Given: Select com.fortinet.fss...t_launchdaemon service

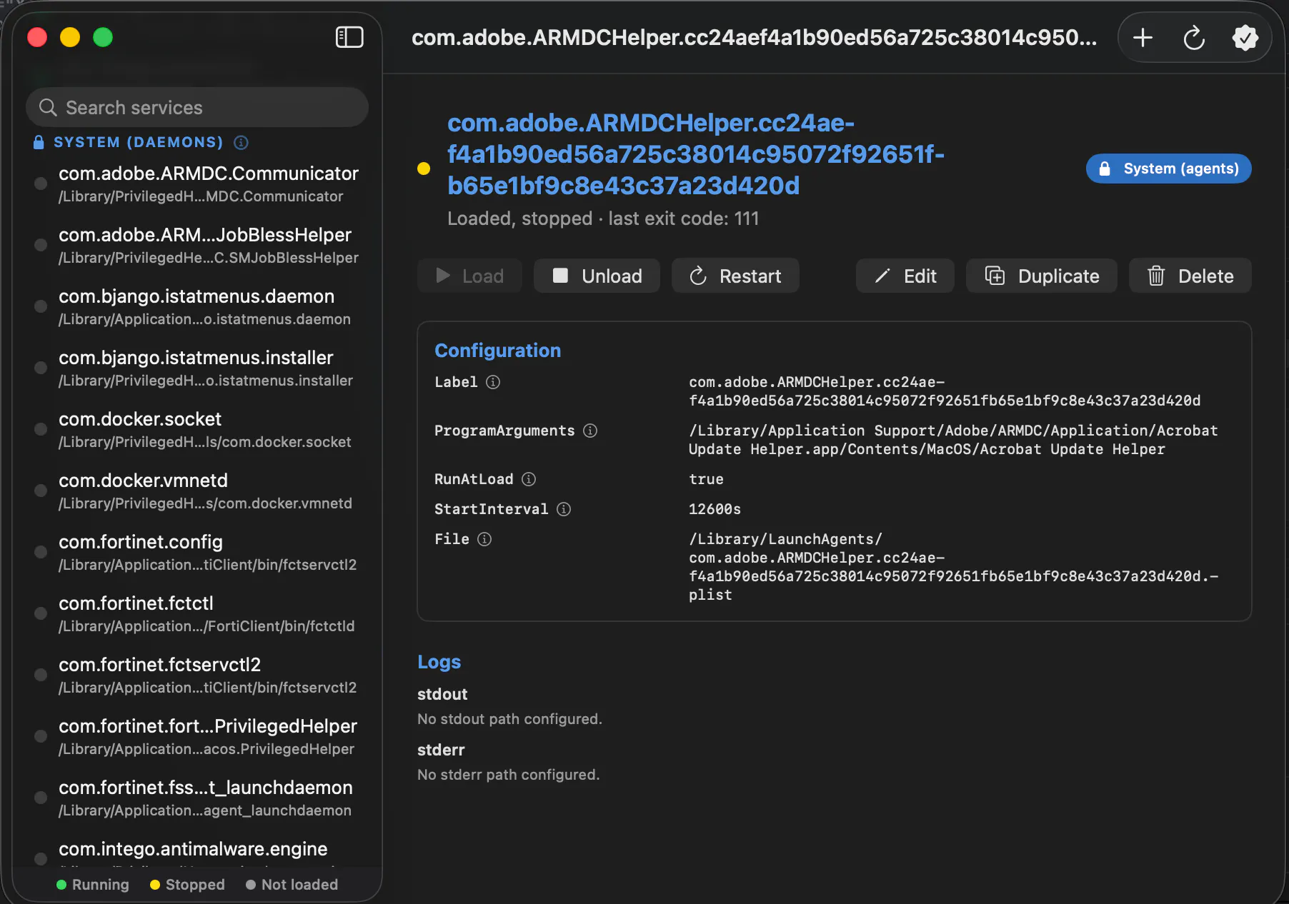Looking at the screenshot, I should point(197,798).
